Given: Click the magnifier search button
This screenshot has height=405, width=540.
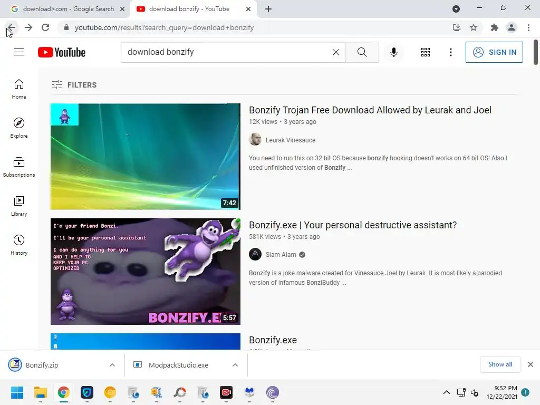Looking at the screenshot, I should coord(362,52).
